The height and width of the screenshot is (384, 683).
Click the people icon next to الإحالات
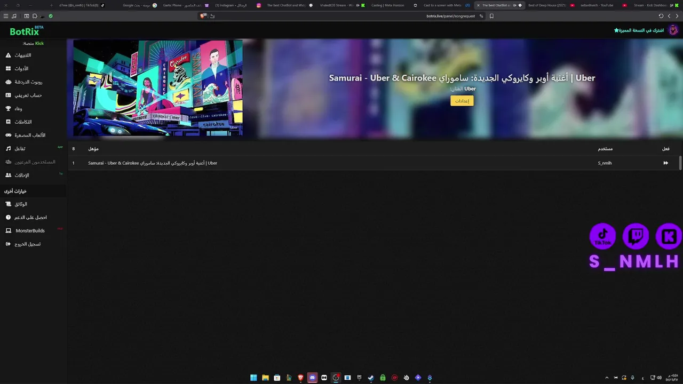click(x=8, y=175)
